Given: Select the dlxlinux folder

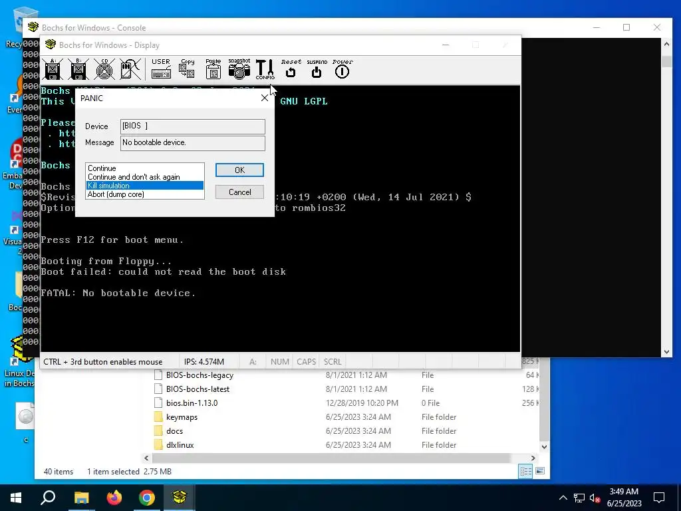Looking at the screenshot, I should point(174,445).
